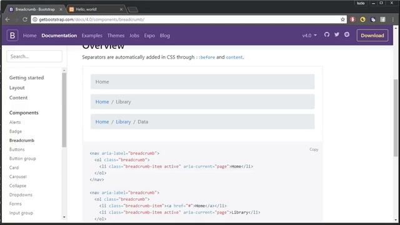The height and width of the screenshot is (225, 400).
Task: Open Dropdowns in the sidebar
Action: (x=21, y=194)
